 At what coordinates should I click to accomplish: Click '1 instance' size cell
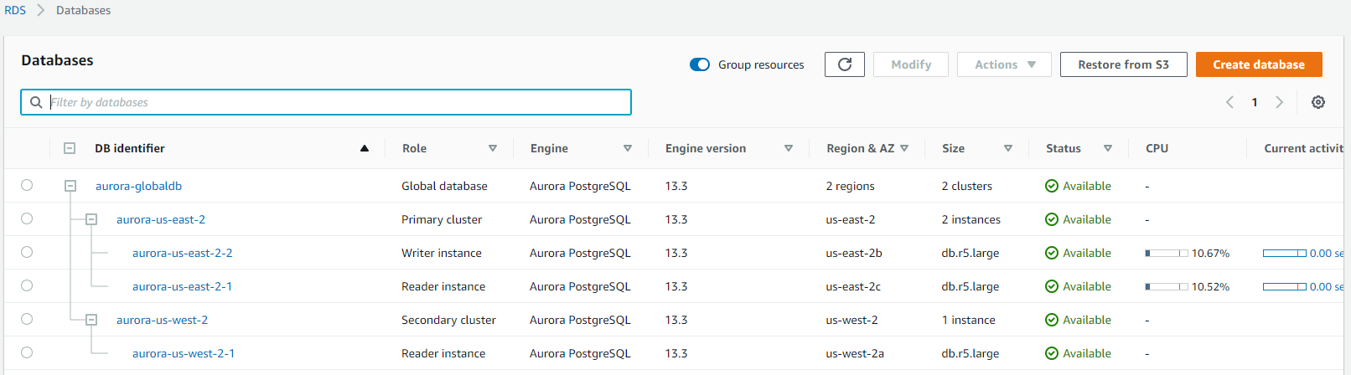969,320
